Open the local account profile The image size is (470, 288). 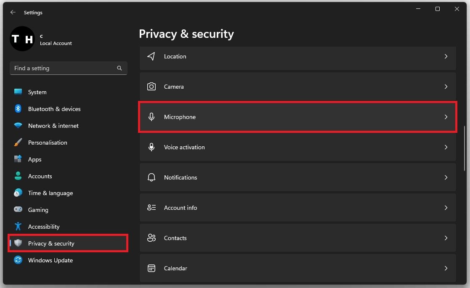pos(41,39)
